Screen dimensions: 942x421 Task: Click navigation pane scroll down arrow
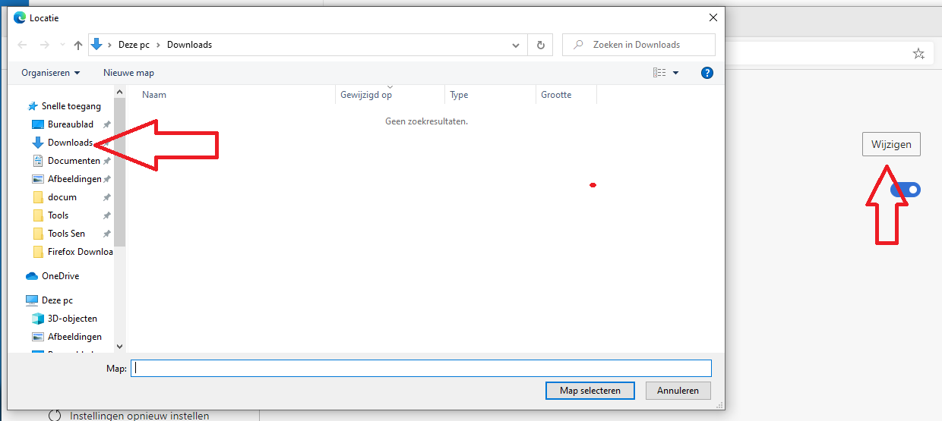pyautogui.click(x=119, y=346)
